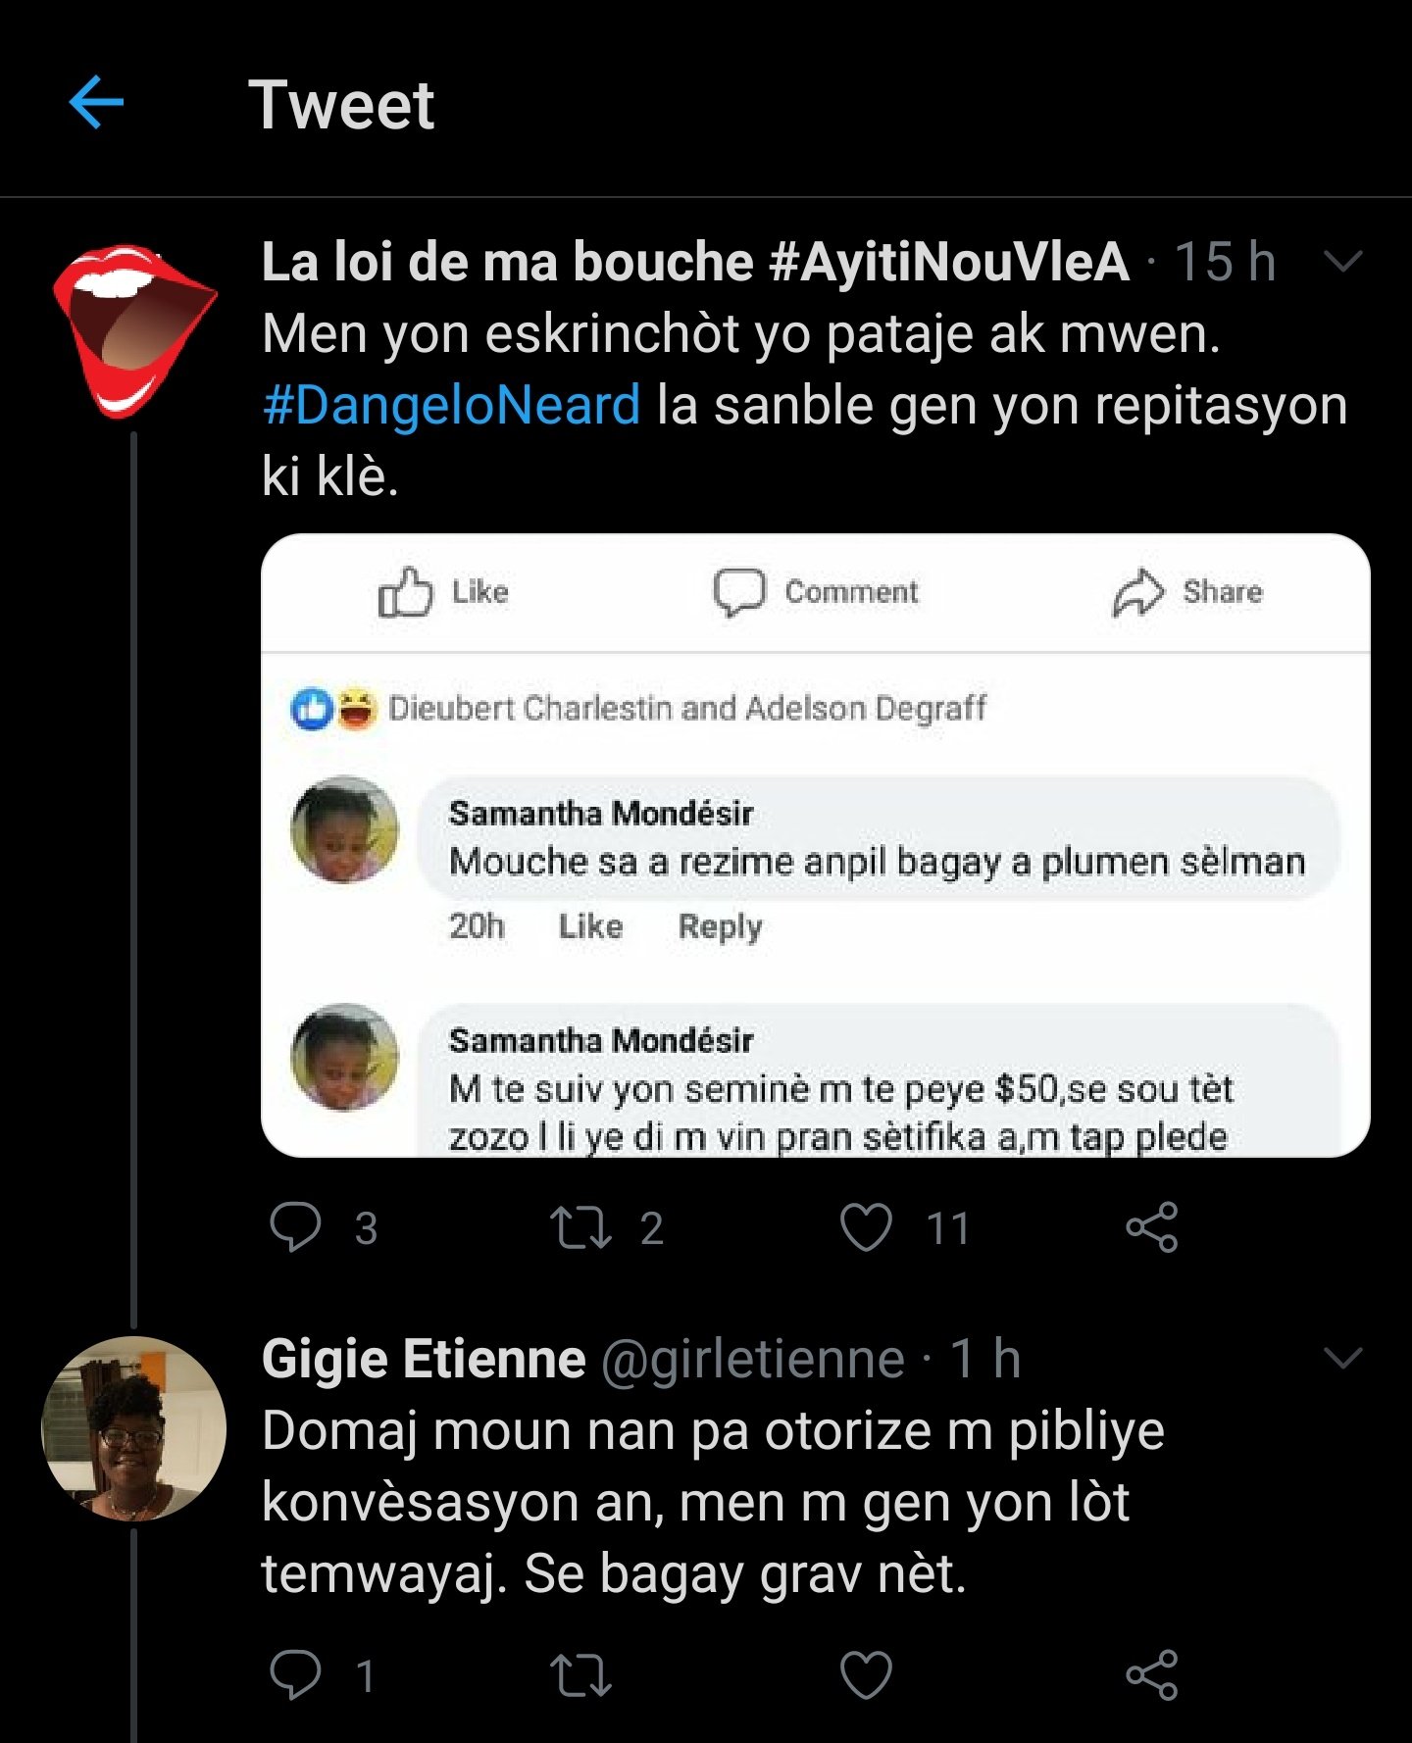Retweet the La loi de ma bouche tweet
Image resolution: width=1412 pixels, height=1743 pixels.
tap(580, 1227)
